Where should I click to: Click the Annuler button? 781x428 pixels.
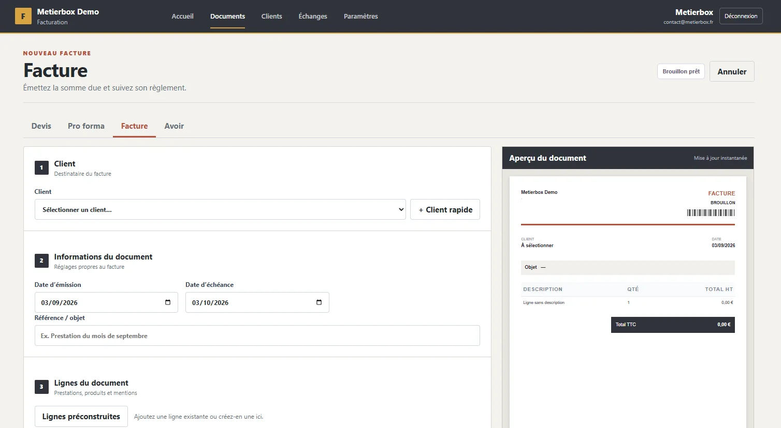(x=732, y=71)
